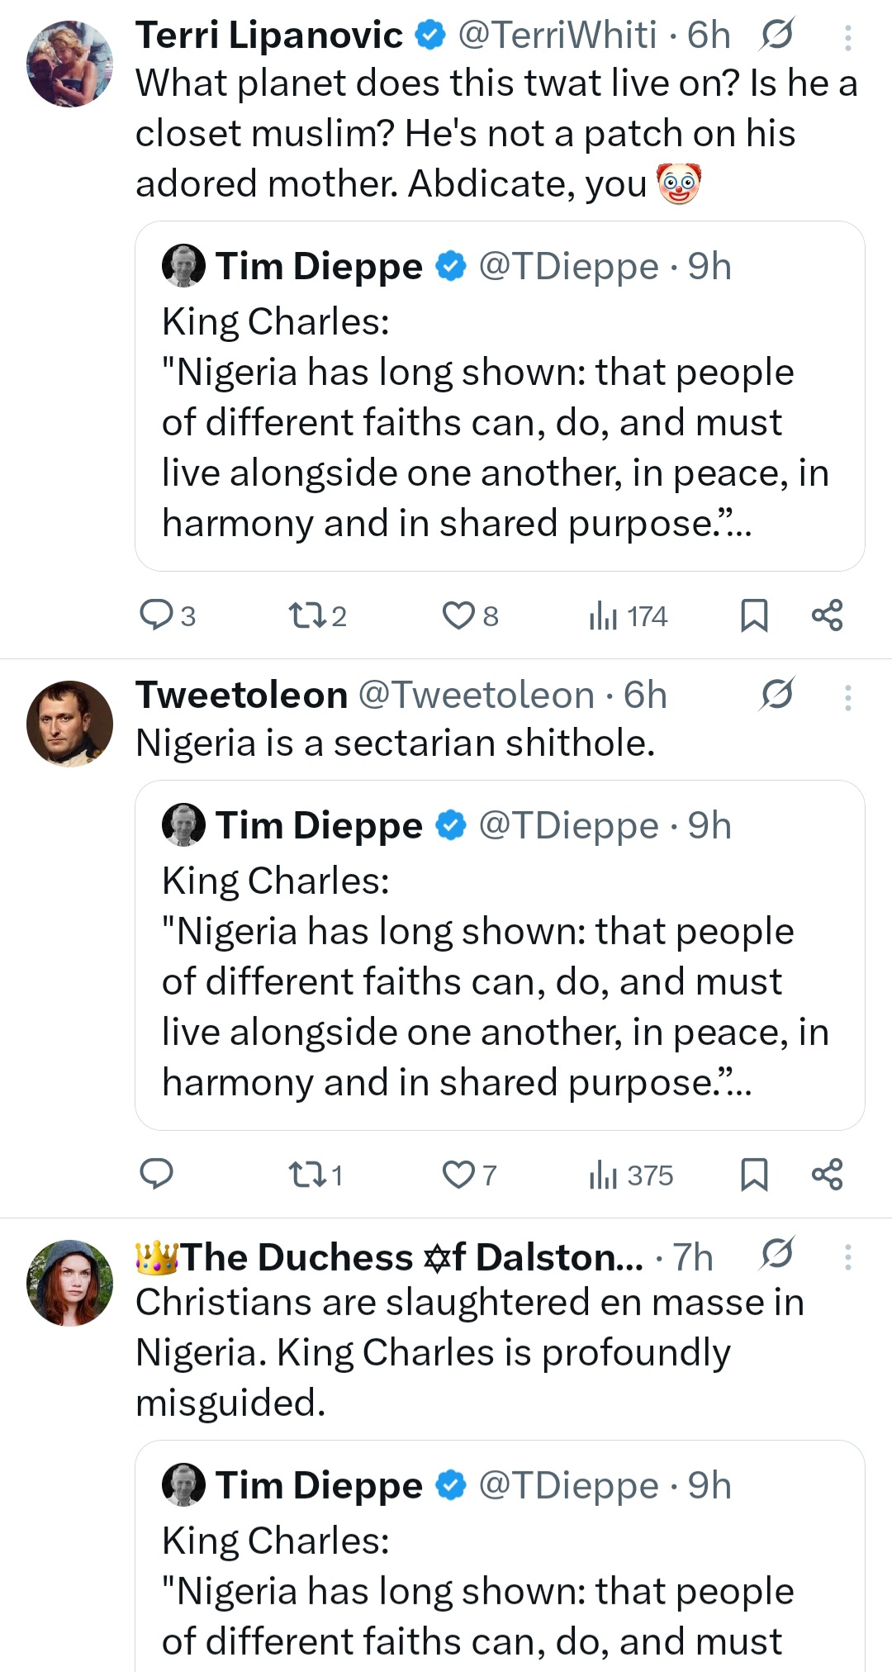The image size is (892, 1672).
Task: Like Terri Lipanovic's tweet
Action: (458, 615)
